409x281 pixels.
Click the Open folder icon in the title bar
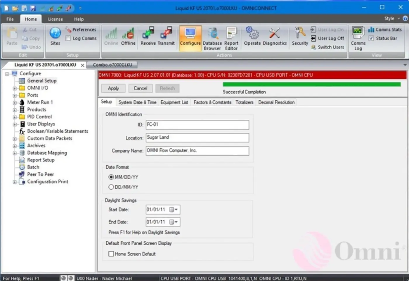tap(15, 8)
